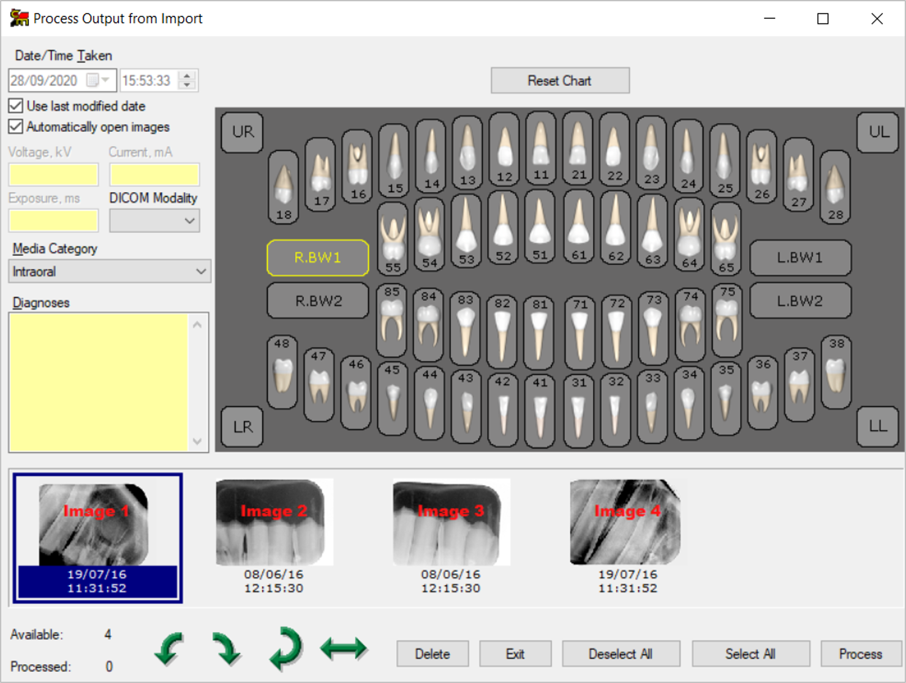Click inside the Diagnoses text field
The image size is (906, 683).
[x=98, y=382]
